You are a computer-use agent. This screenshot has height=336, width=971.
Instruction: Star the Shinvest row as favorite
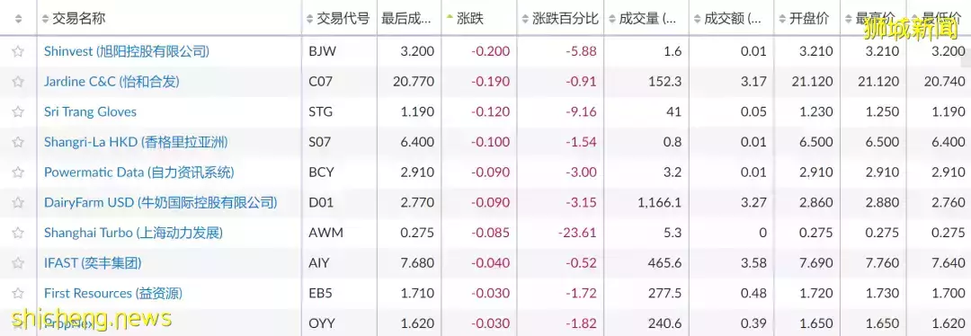[18, 51]
